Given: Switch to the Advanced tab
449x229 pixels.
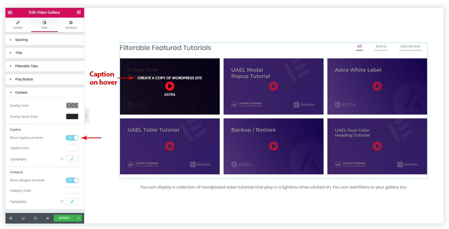Looking at the screenshot, I should (71, 25).
